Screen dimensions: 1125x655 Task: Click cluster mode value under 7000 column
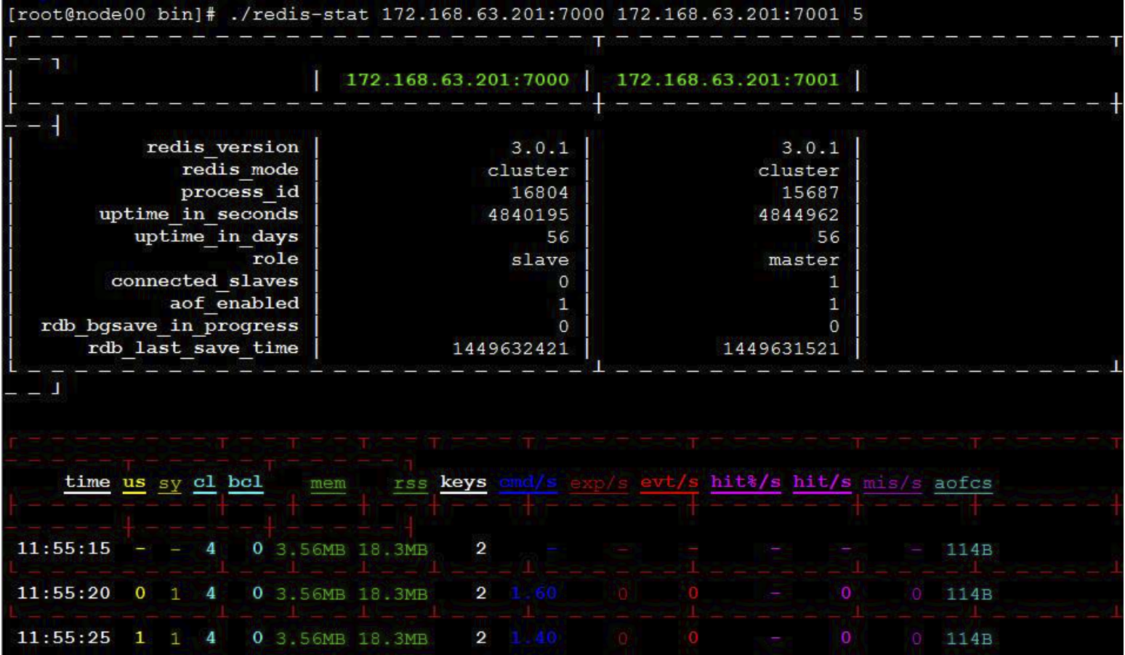pyautogui.click(x=528, y=171)
